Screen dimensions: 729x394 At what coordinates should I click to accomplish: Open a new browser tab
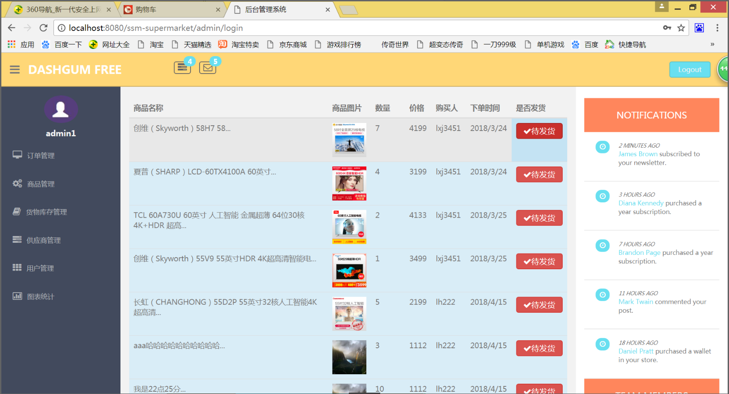click(348, 10)
